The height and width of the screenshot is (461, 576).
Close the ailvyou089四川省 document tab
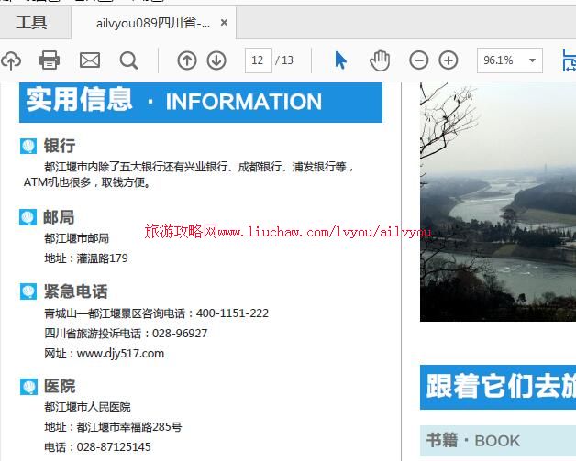point(225,23)
